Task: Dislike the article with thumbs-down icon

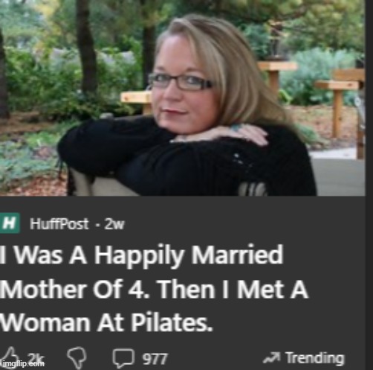Action: 77,358
